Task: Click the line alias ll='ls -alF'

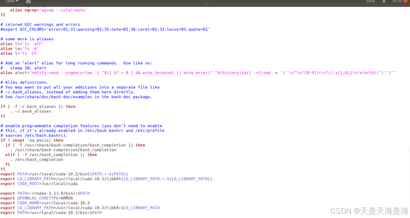Action: click(22, 44)
